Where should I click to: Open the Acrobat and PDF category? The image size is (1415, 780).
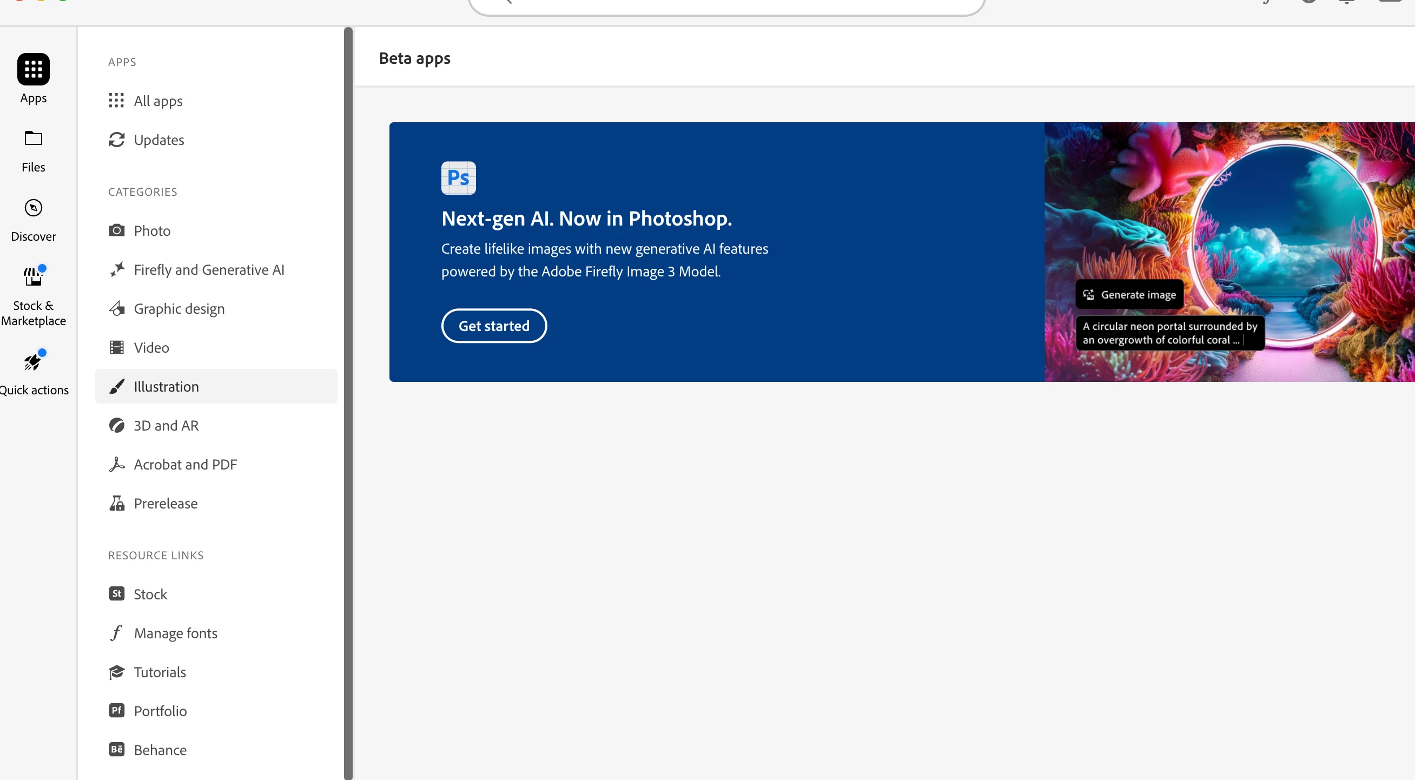(185, 465)
